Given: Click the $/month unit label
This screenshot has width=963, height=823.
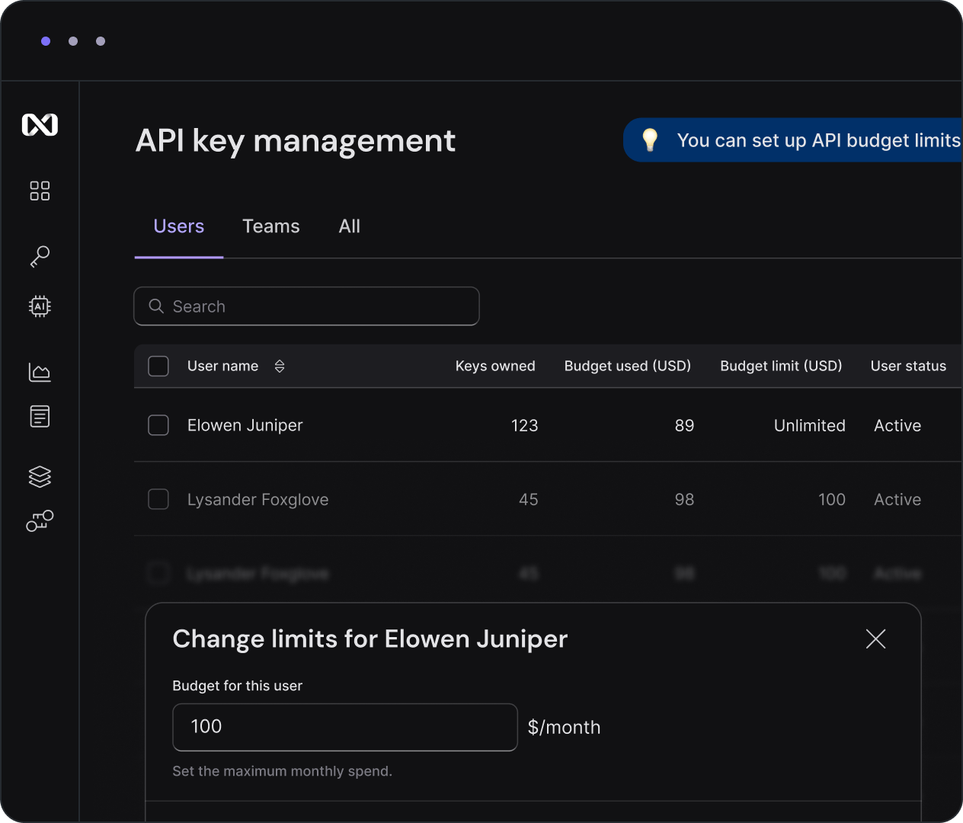Looking at the screenshot, I should pos(565,727).
